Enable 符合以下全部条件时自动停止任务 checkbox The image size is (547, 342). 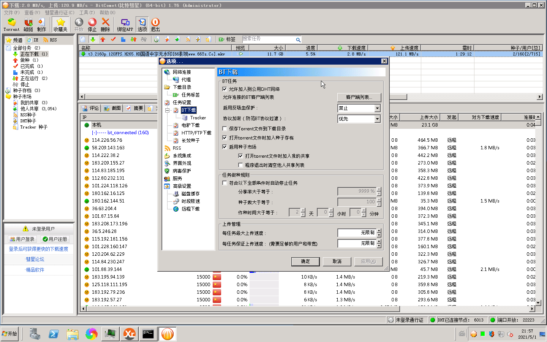[224, 183]
